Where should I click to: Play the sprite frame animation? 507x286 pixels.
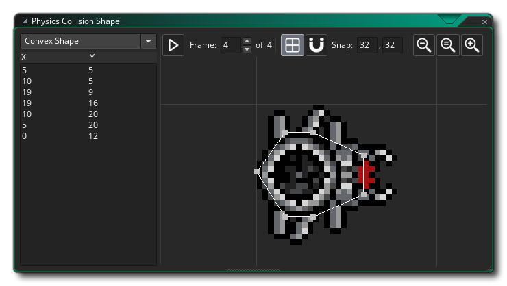coord(173,45)
